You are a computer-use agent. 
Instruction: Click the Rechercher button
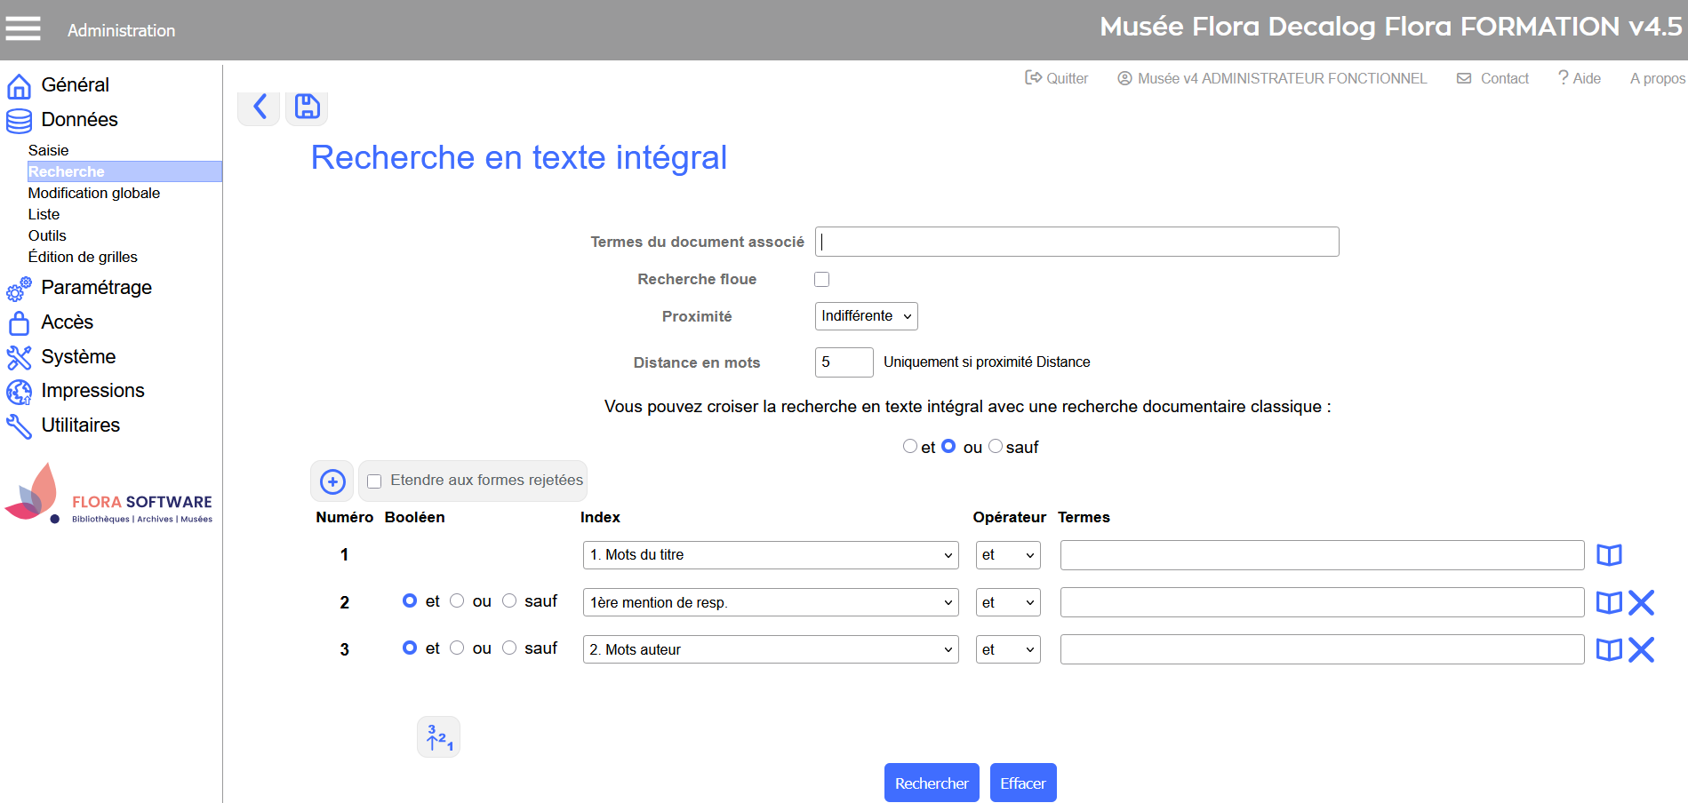pyautogui.click(x=931, y=783)
